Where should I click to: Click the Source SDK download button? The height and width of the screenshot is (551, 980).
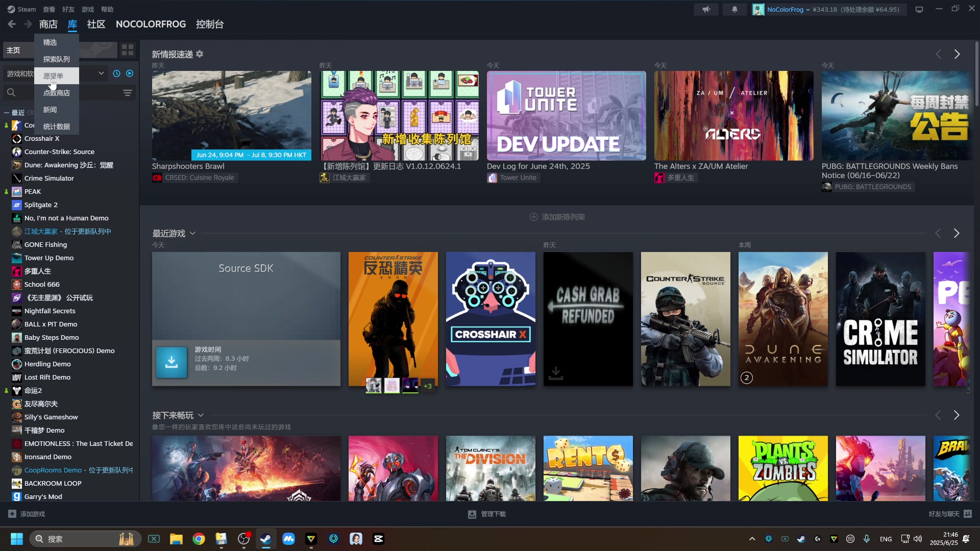pos(171,362)
